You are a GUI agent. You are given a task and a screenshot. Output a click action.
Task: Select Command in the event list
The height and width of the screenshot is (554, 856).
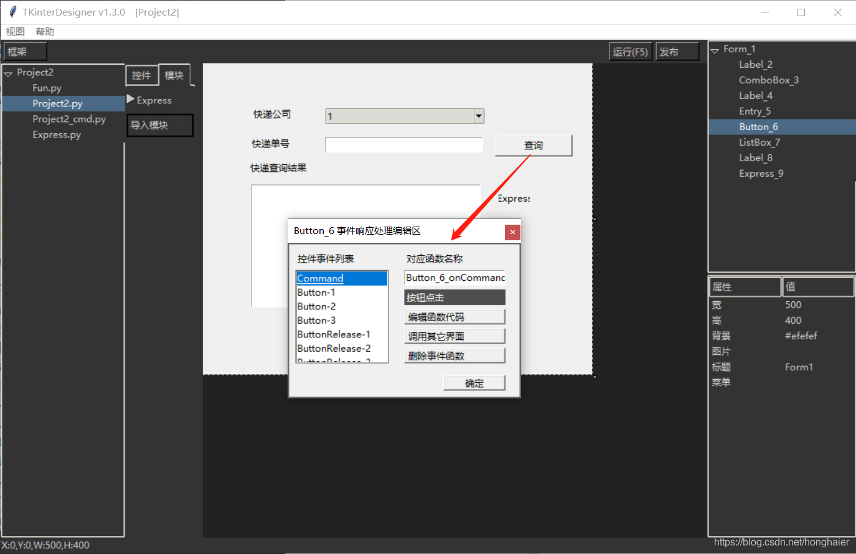pos(342,278)
